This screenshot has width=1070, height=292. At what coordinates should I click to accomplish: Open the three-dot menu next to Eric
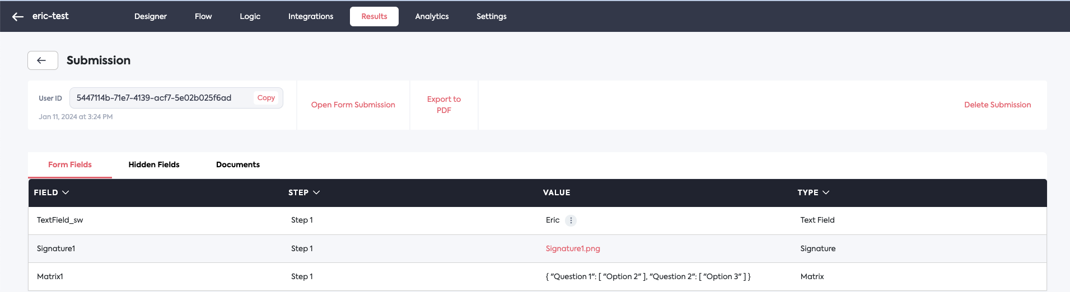click(571, 220)
